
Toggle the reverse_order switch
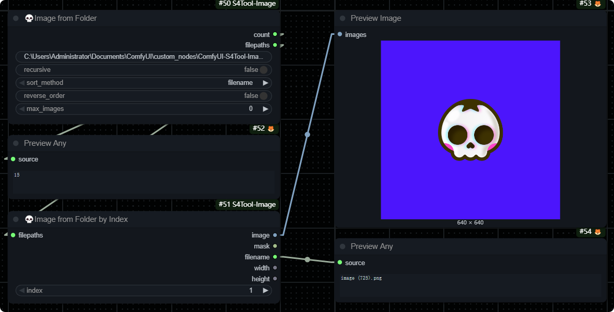(x=263, y=96)
